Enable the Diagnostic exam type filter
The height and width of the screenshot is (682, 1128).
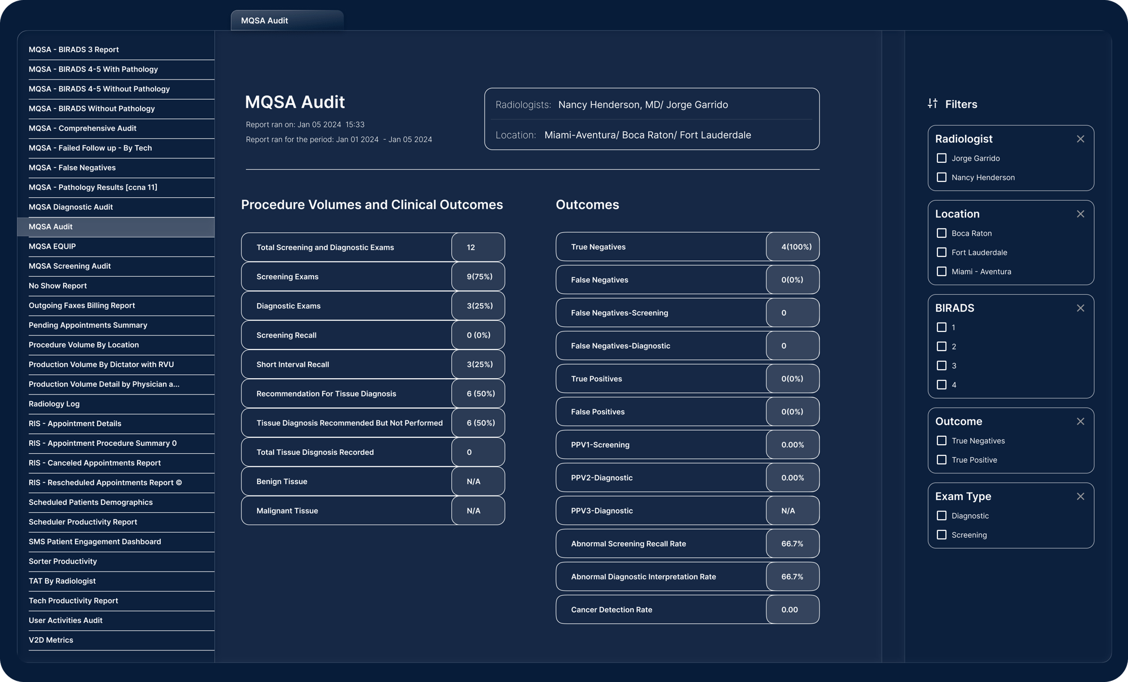[942, 515]
